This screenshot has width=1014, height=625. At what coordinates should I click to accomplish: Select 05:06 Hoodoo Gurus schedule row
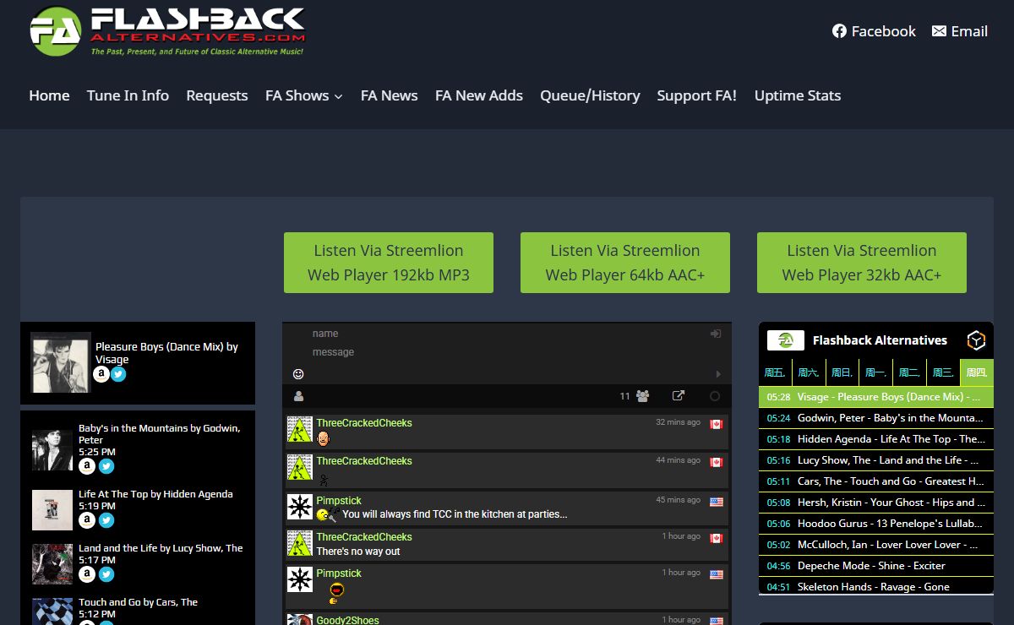pyautogui.click(x=876, y=524)
